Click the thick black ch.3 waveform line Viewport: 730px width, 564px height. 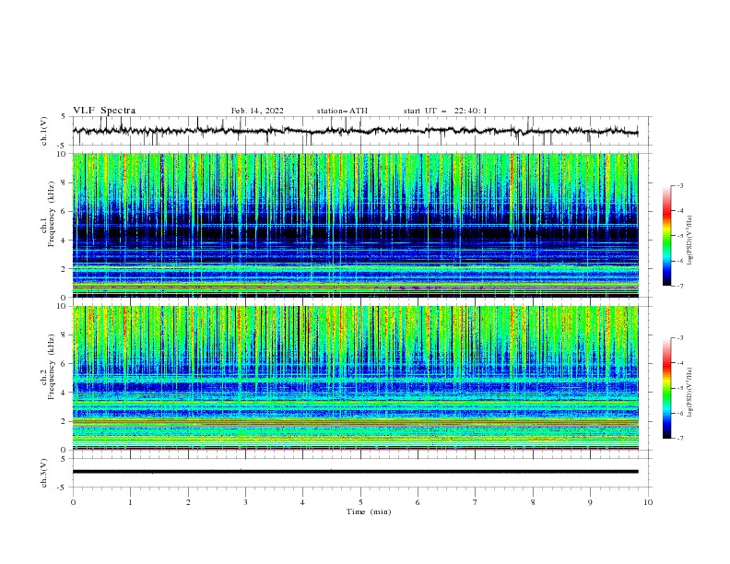(355, 472)
